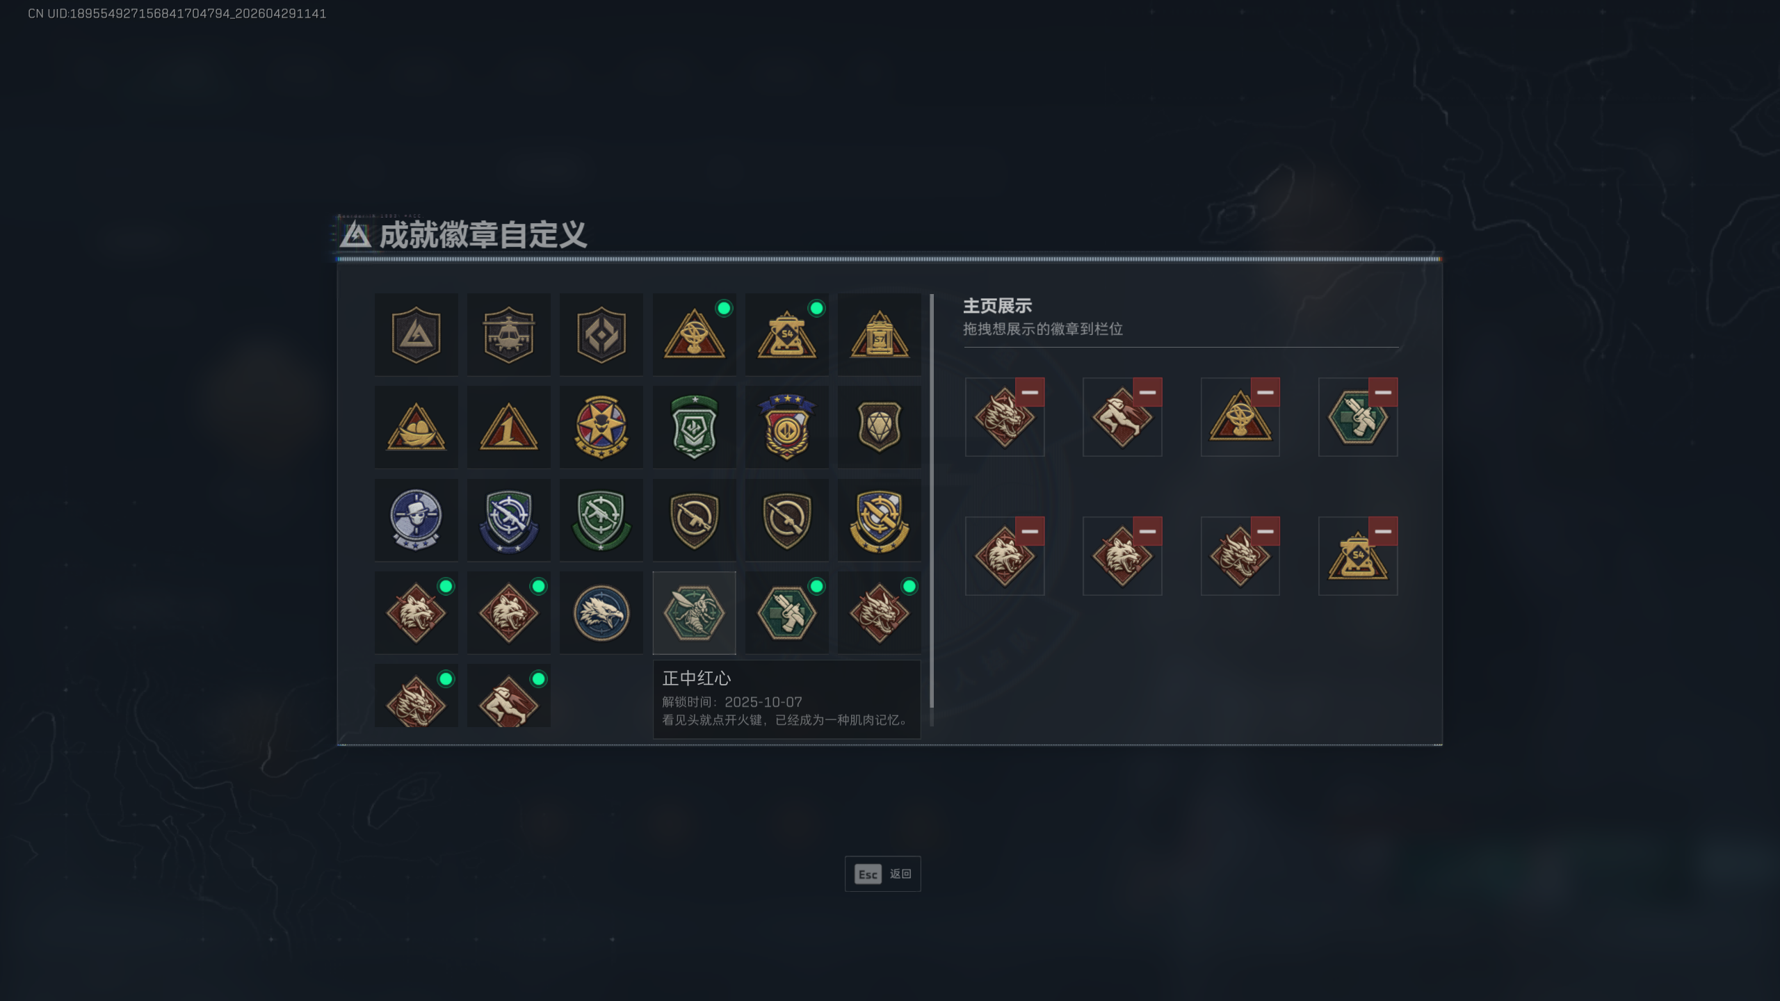Select equipped green medic hexagon in grid
Viewport: 1780px width, 1001px height.
pyautogui.click(x=786, y=612)
